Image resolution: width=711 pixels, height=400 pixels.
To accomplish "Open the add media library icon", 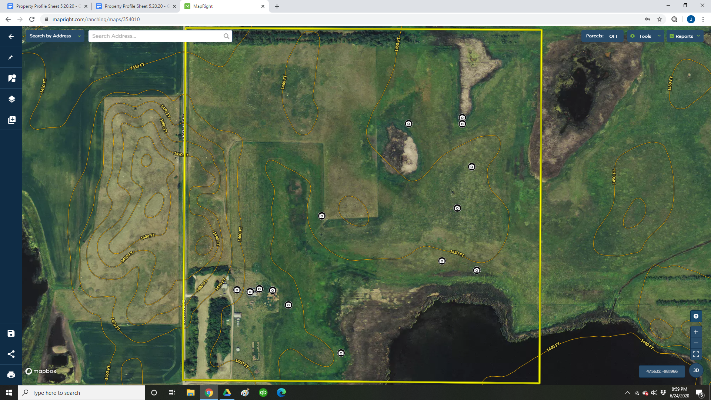I will [x=11, y=120].
